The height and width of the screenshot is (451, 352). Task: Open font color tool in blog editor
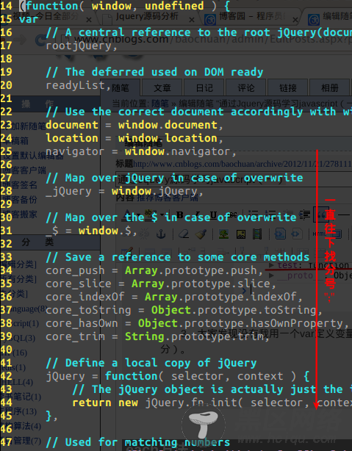(x=128, y=215)
